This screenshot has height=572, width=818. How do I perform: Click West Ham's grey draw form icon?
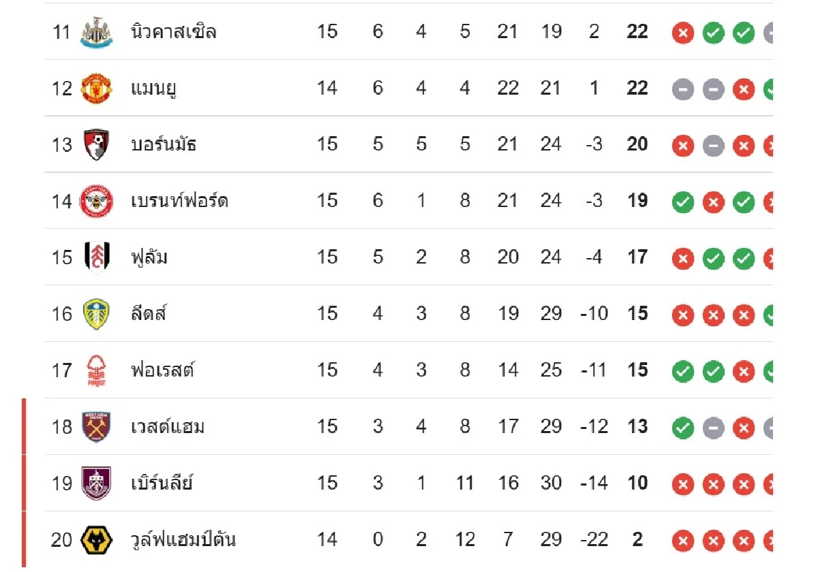(x=713, y=427)
